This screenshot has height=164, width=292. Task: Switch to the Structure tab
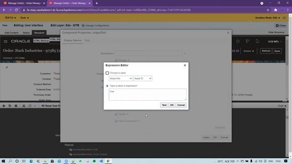click(x=39, y=33)
